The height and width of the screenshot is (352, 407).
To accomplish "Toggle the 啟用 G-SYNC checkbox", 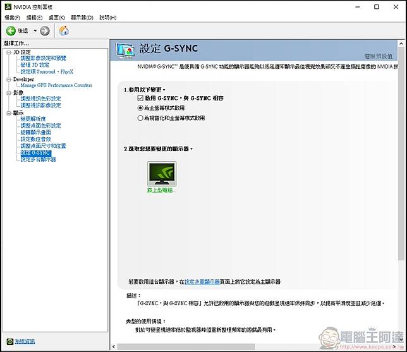I will click(x=140, y=98).
